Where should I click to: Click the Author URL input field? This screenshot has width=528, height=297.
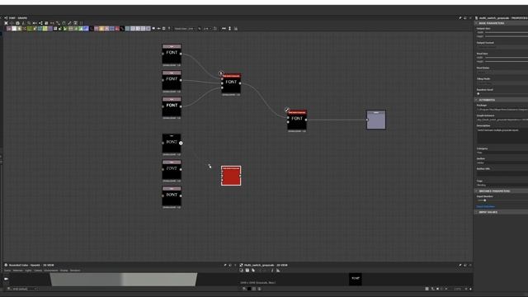[502, 173]
